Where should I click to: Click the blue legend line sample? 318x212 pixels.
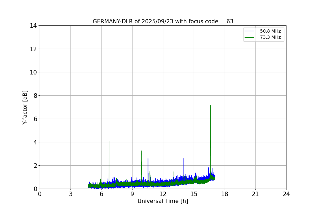[250, 31]
